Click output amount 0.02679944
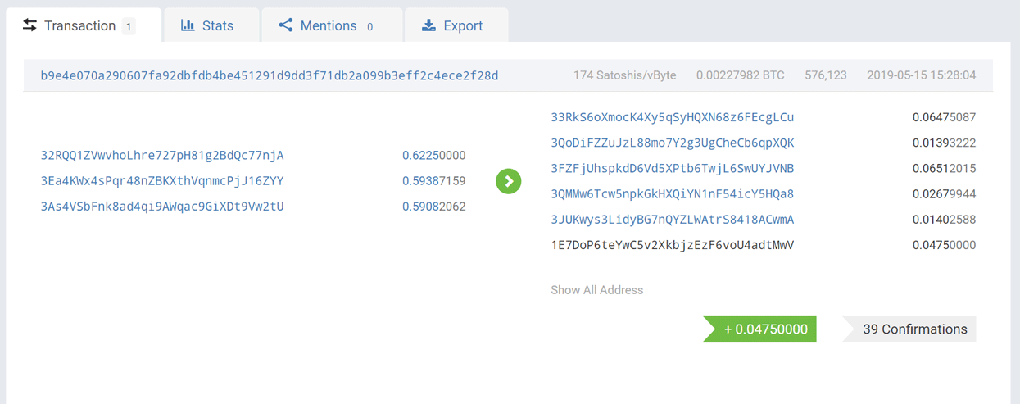Viewport: 1020px width, 404px height. 945,194
